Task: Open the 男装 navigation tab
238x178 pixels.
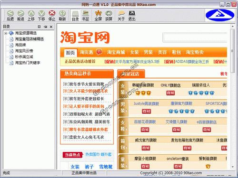Action: [x=149, y=52]
